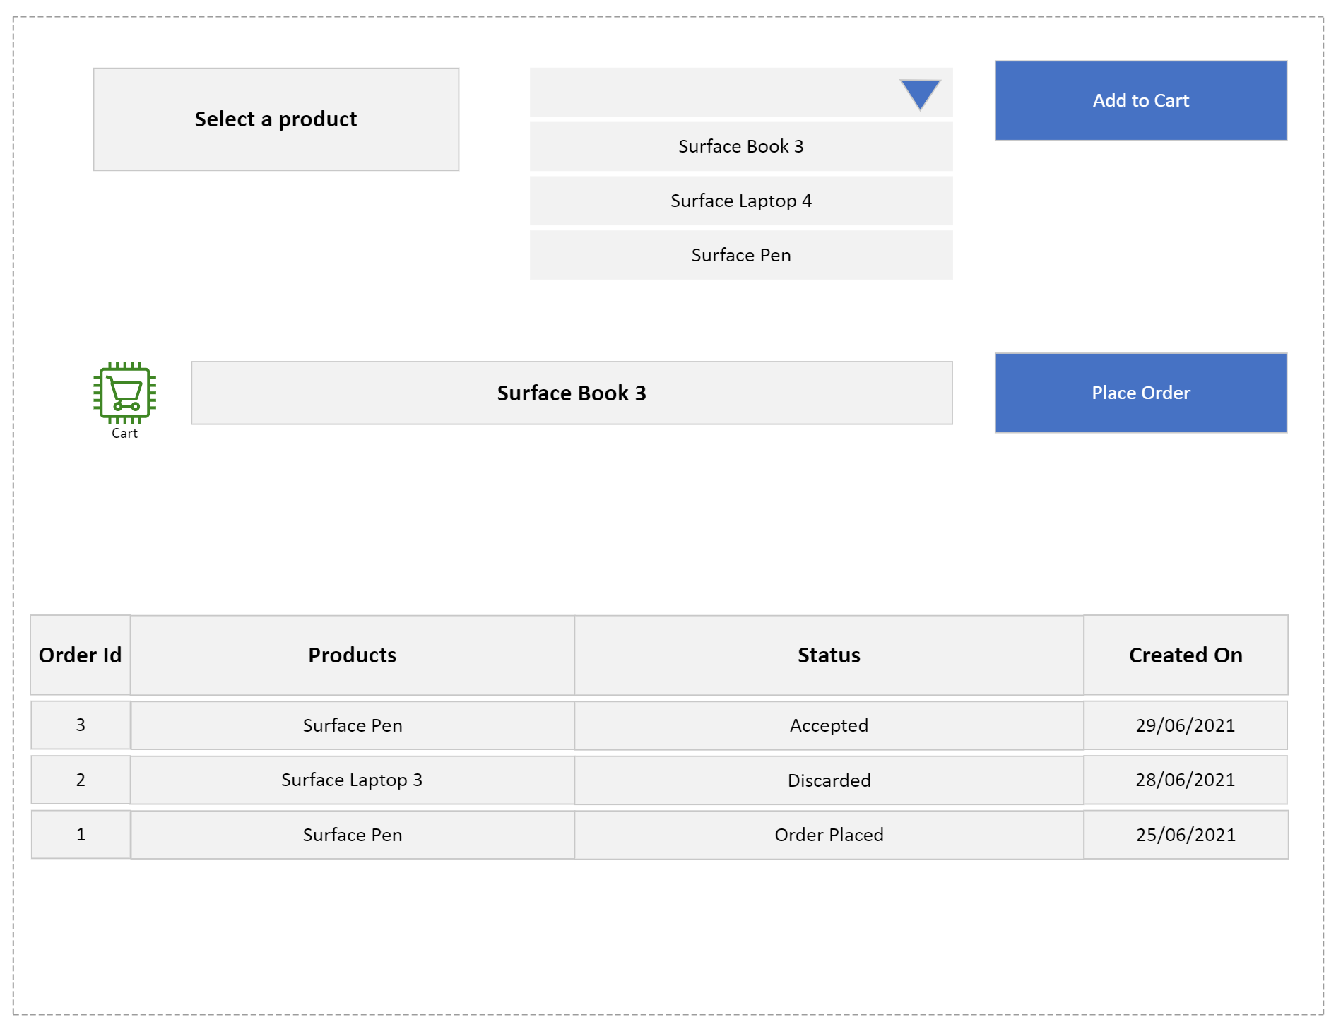Click the 29/06/2021 date cell

click(1186, 725)
